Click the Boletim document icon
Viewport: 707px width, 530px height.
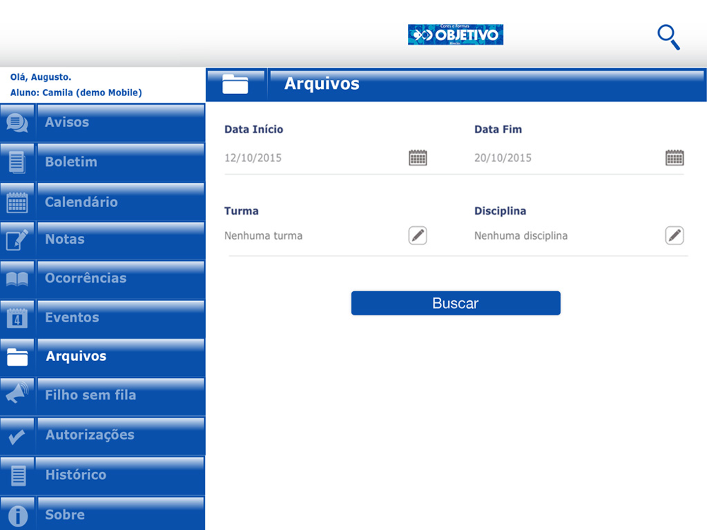click(17, 163)
